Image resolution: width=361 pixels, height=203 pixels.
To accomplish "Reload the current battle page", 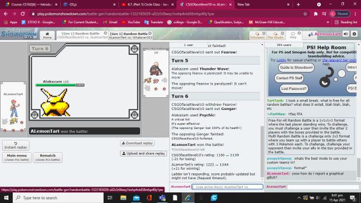I will click(22, 14).
